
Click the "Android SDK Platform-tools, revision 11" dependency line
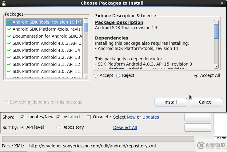coord(137,48)
